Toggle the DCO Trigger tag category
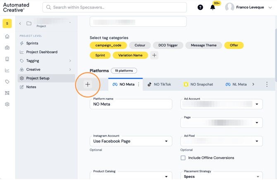Screen dimensions: 277x180 click(168, 45)
